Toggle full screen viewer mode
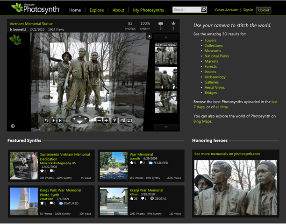The image size is (286, 224). click(129, 120)
